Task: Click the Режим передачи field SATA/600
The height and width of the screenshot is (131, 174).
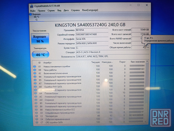Action: (x=92, y=43)
